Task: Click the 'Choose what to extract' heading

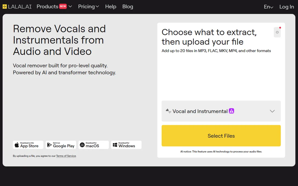Action: point(209,37)
